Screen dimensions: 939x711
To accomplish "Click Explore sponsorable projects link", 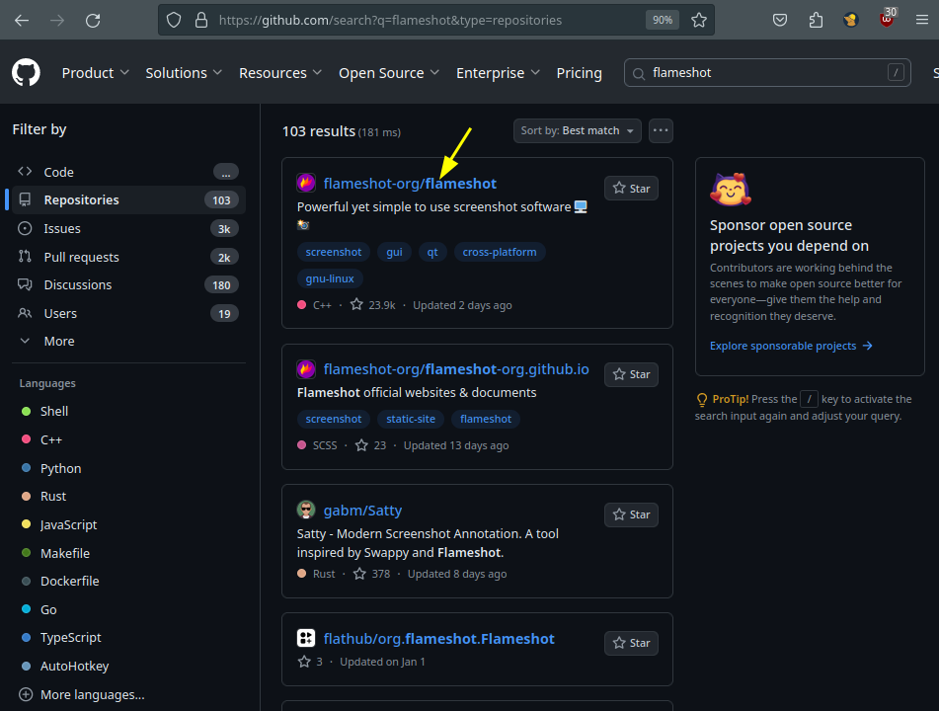I will (x=791, y=346).
